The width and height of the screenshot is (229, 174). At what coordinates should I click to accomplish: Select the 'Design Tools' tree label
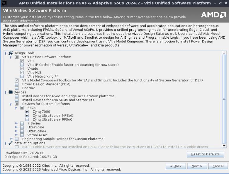pyautogui.click(x=24, y=53)
